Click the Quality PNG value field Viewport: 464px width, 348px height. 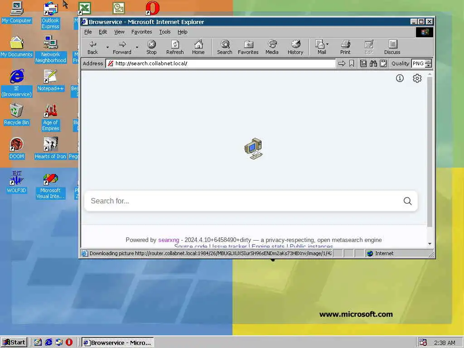pyautogui.click(x=418, y=63)
